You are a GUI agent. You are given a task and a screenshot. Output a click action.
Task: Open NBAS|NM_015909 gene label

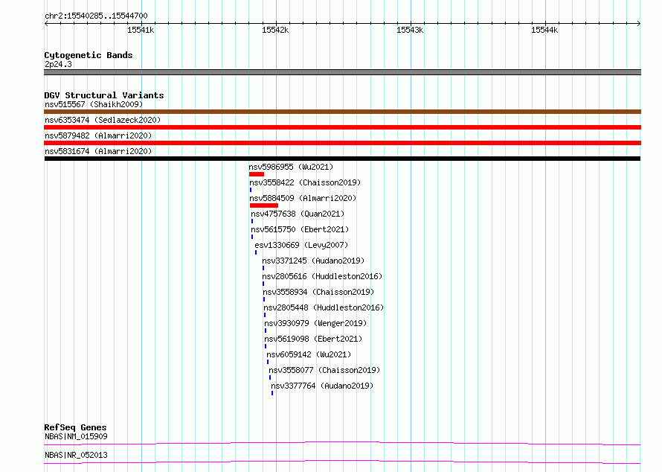click(76, 436)
